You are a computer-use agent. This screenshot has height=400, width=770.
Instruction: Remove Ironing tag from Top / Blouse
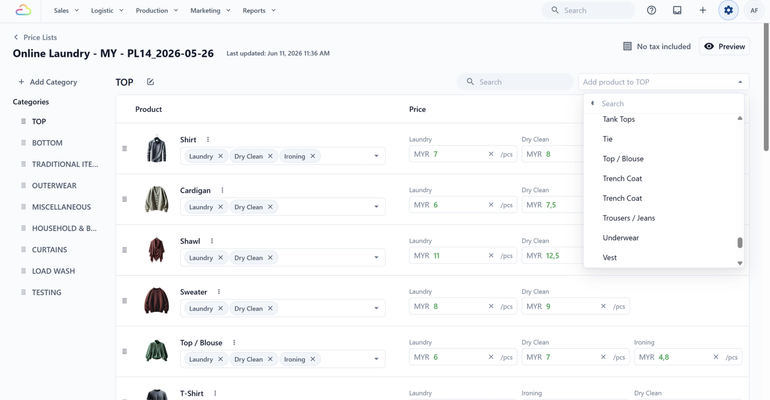(x=313, y=359)
